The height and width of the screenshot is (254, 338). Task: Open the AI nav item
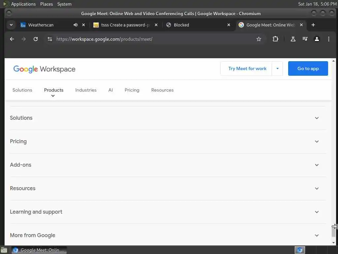[x=111, y=90]
